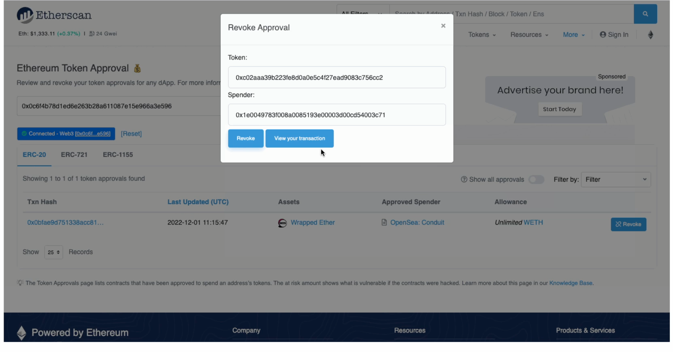Click the search magnifier button
Image resolution: width=673 pixels, height=352 pixels.
[x=645, y=14]
